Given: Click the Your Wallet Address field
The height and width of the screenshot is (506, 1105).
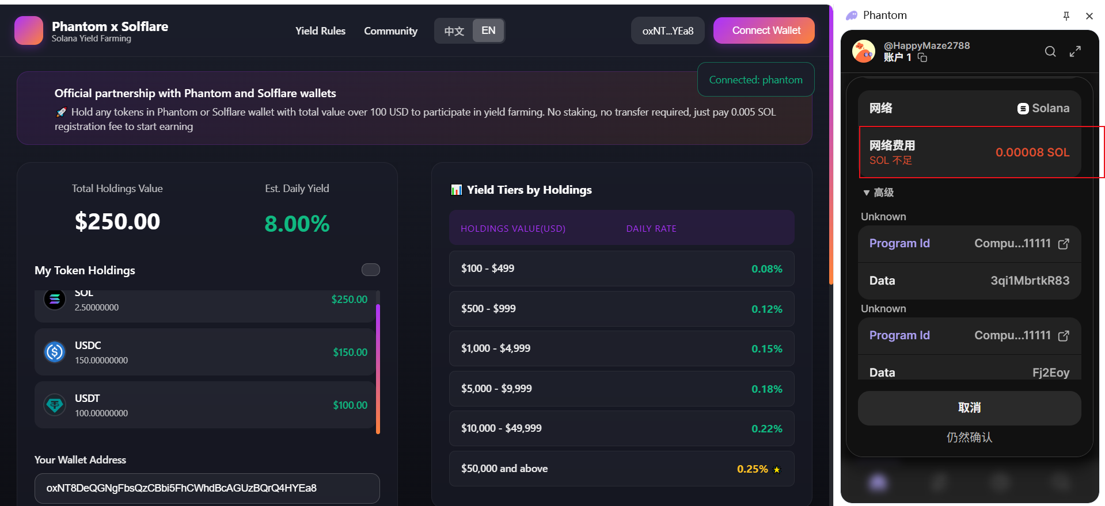Looking at the screenshot, I should pos(207,488).
